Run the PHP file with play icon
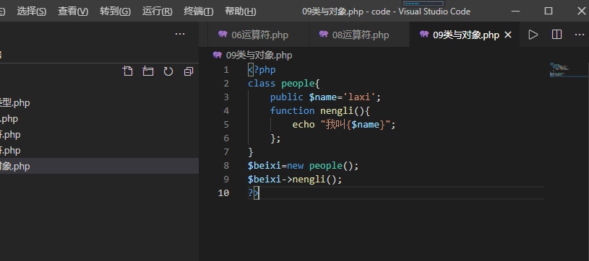This screenshot has width=589, height=261. (x=533, y=35)
